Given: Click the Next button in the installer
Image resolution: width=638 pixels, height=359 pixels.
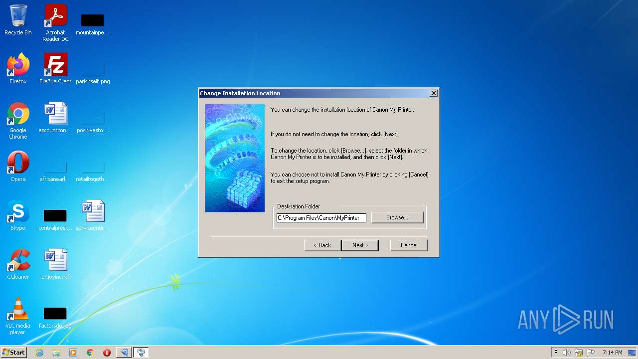Looking at the screenshot, I should (x=359, y=245).
